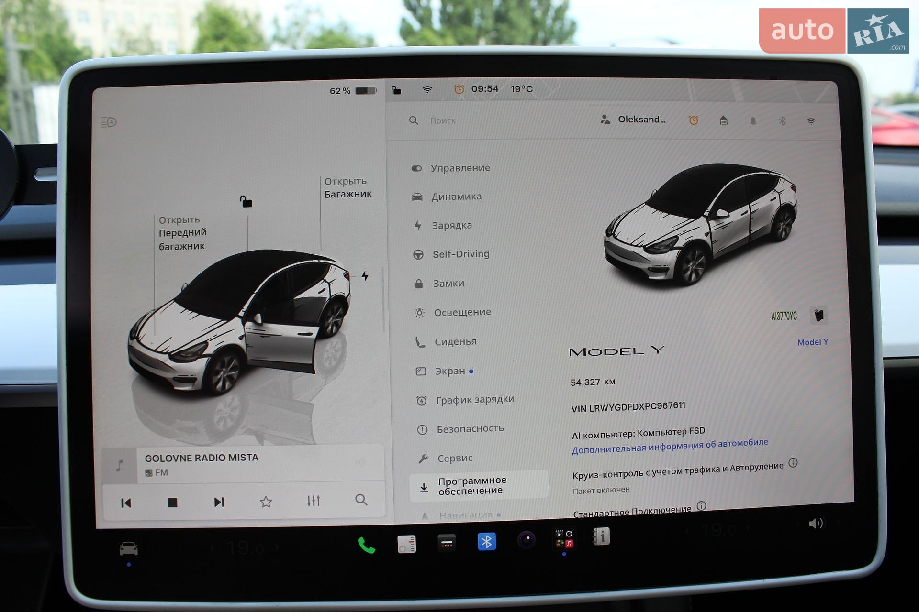919x612 pixels.
Task: Open the Освещение menu
Action: coord(453,312)
